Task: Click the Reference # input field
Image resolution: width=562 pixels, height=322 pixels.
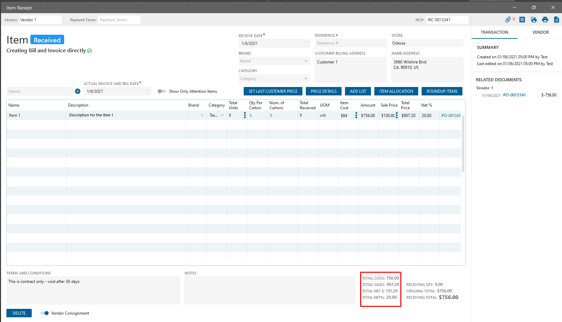Action: coord(351,43)
